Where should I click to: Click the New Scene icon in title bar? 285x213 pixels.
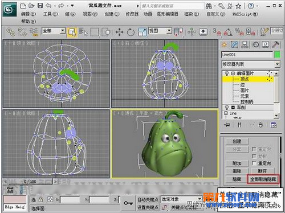pyautogui.click(x=23, y=6)
